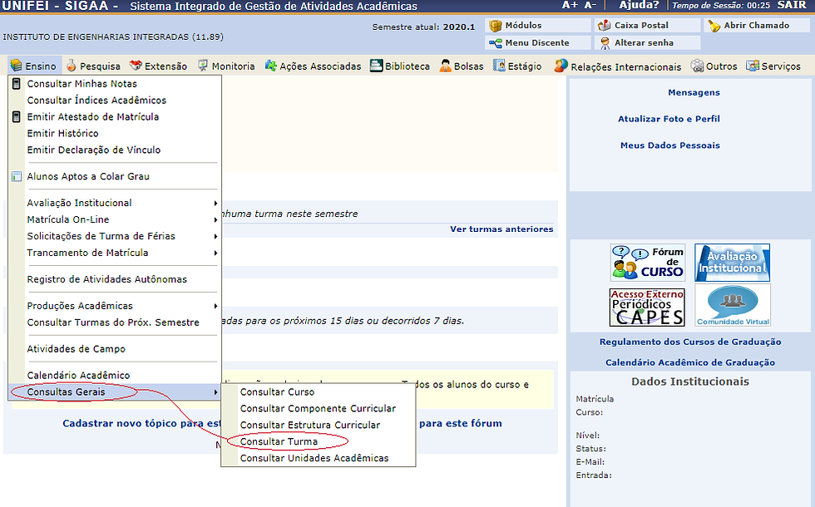Viewport: 815px width, 507px height.
Task: Click the Módulos box icon
Action: (x=496, y=26)
